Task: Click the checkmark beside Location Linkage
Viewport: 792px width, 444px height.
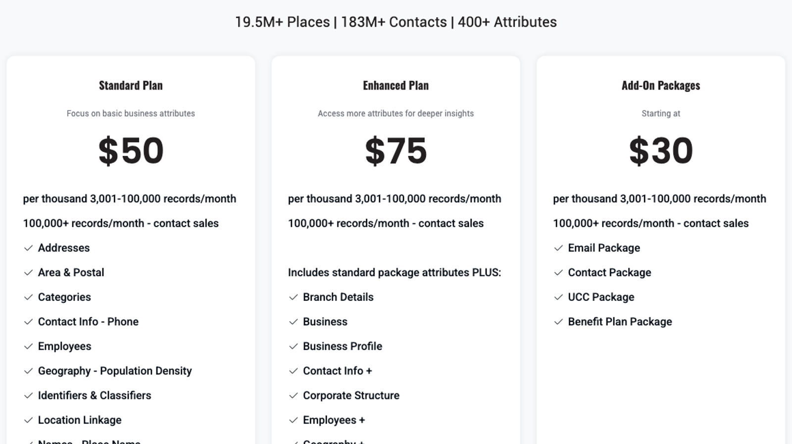Action: click(28, 420)
